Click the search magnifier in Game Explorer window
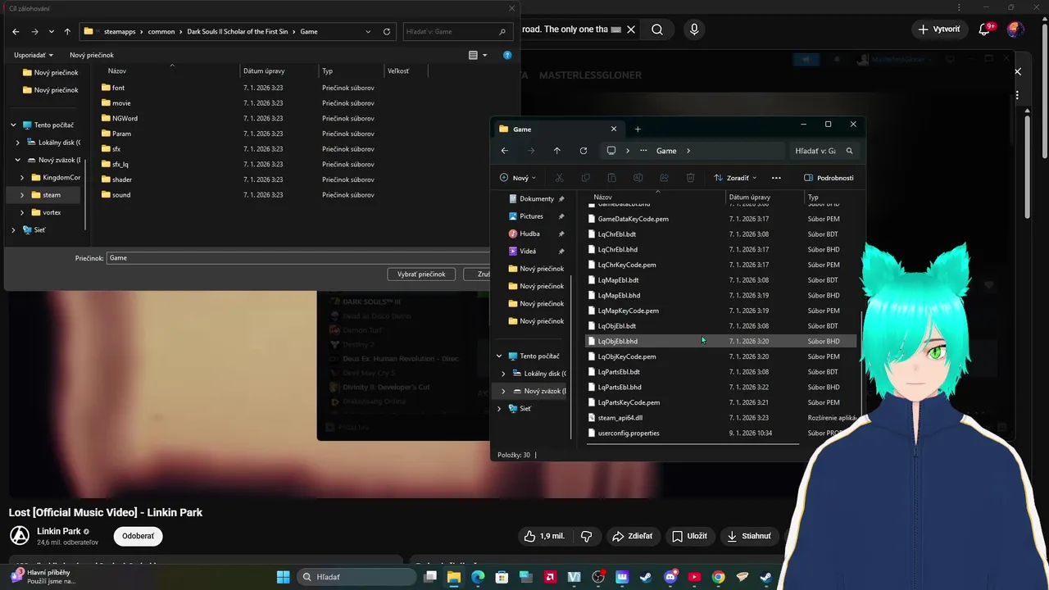Viewport: 1049px width, 590px height. [x=849, y=151]
